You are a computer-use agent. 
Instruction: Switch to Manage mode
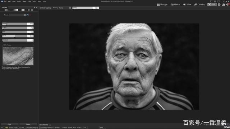[162, 5]
